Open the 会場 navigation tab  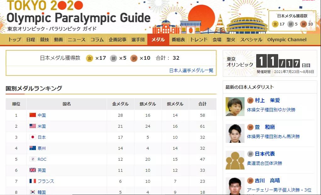[217, 40]
